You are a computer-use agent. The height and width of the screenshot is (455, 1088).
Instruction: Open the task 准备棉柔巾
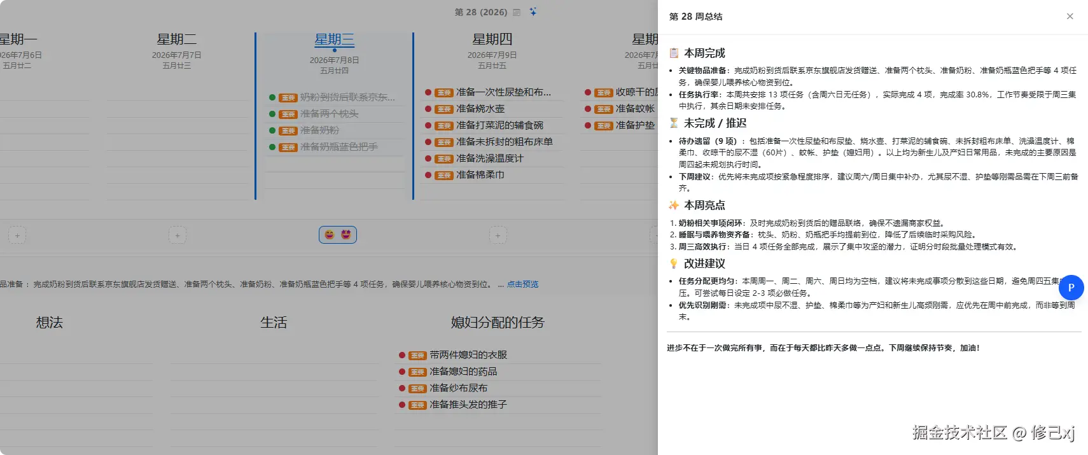480,175
